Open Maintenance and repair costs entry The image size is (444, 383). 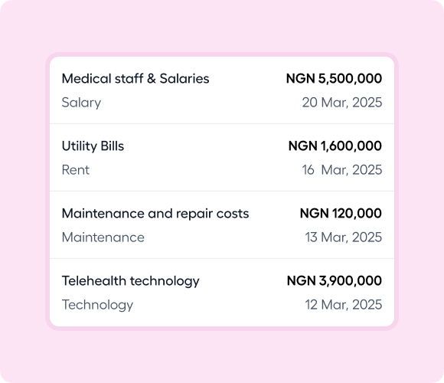[x=155, y=214]
